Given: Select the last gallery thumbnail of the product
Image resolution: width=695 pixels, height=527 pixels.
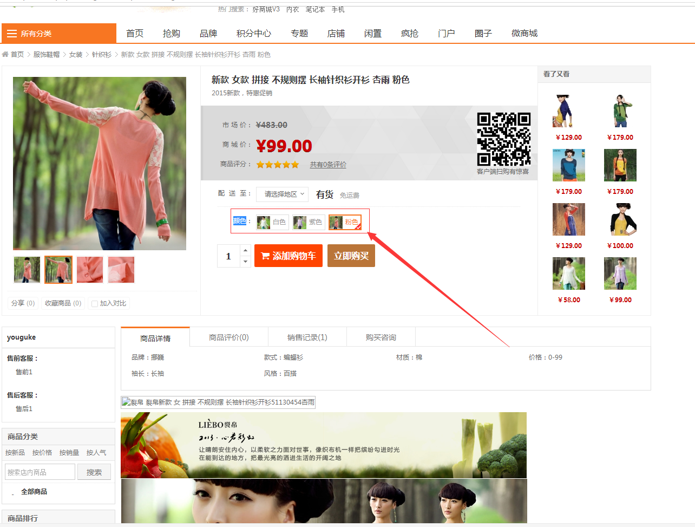Looking at the screenshot, I should (121, 270).
